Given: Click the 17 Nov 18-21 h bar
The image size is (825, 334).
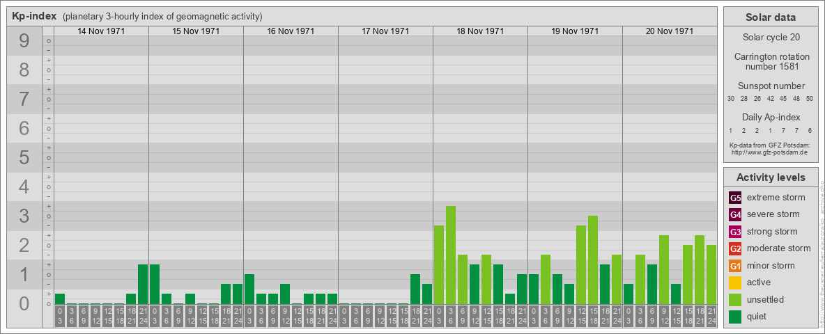Looking at the screenshot, I should 415,289.
